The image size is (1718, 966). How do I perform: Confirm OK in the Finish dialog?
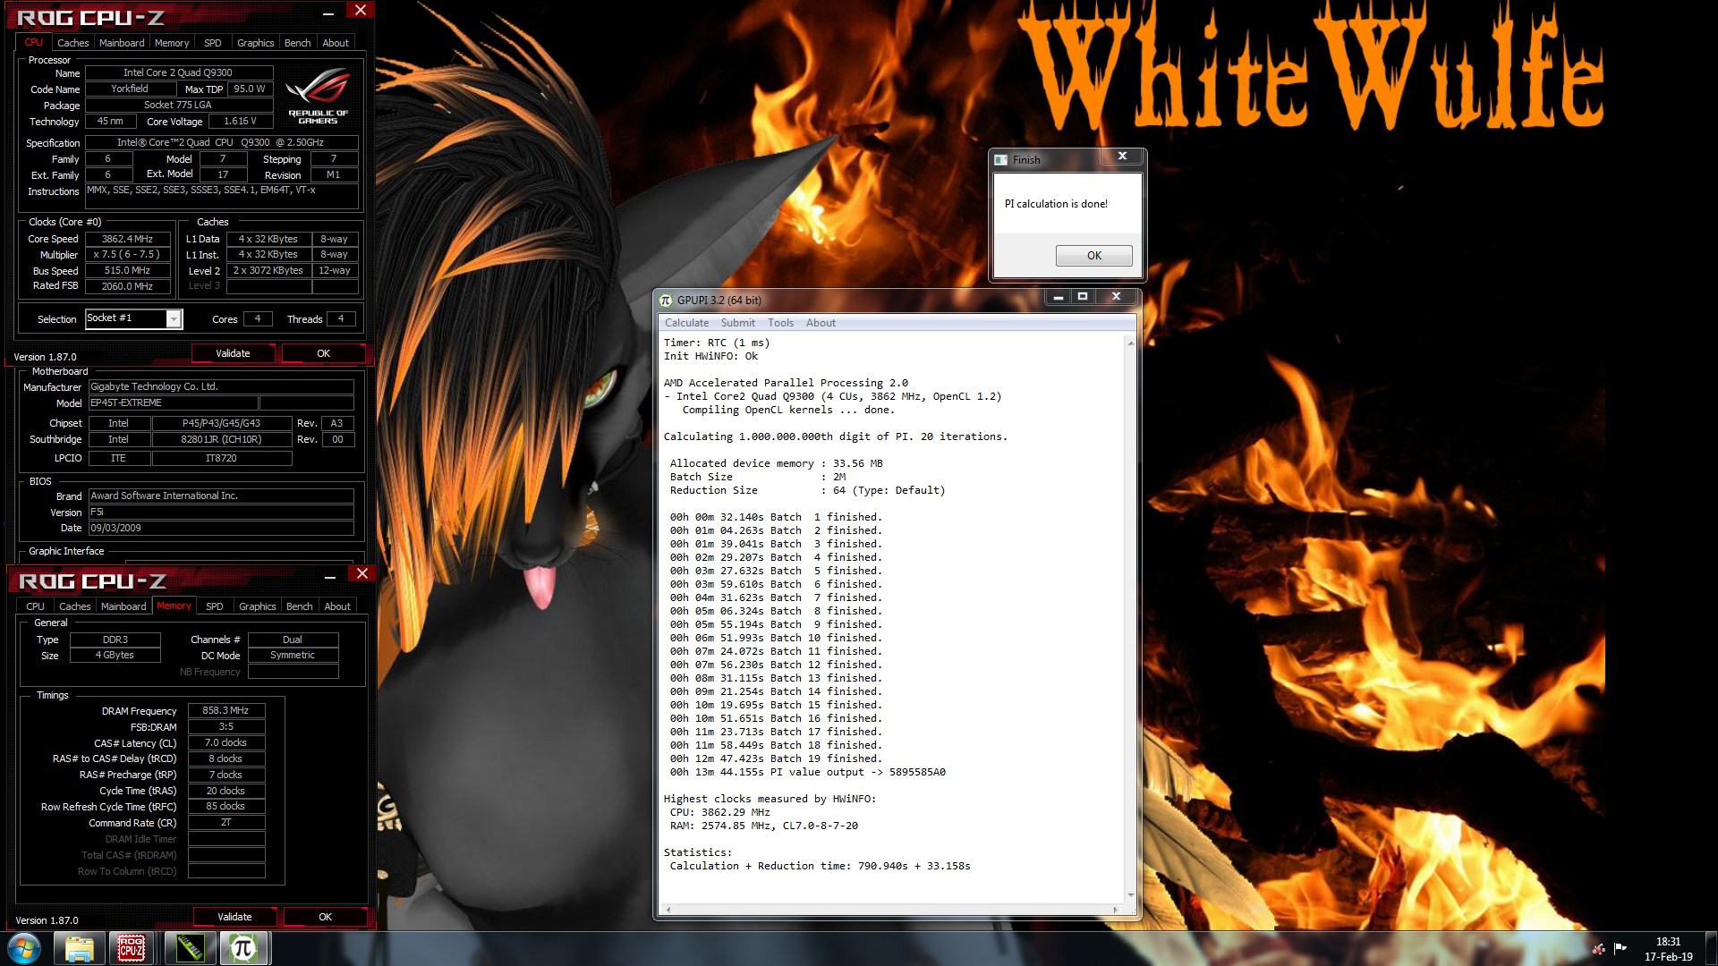[1094, 256]
